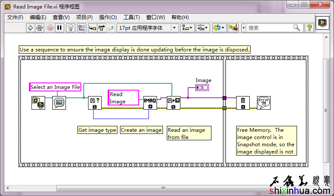Screen dimensions: 334x196
Task: Click the Pause toolbar button
Action: tap(60, 28)
